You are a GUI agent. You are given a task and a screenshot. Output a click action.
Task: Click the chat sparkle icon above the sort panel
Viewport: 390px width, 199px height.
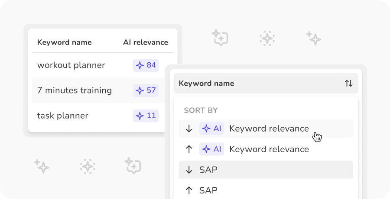220,38
